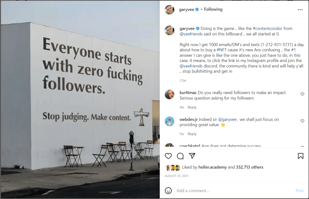Open garyvee's profile picture at the top

pos(170,9)
